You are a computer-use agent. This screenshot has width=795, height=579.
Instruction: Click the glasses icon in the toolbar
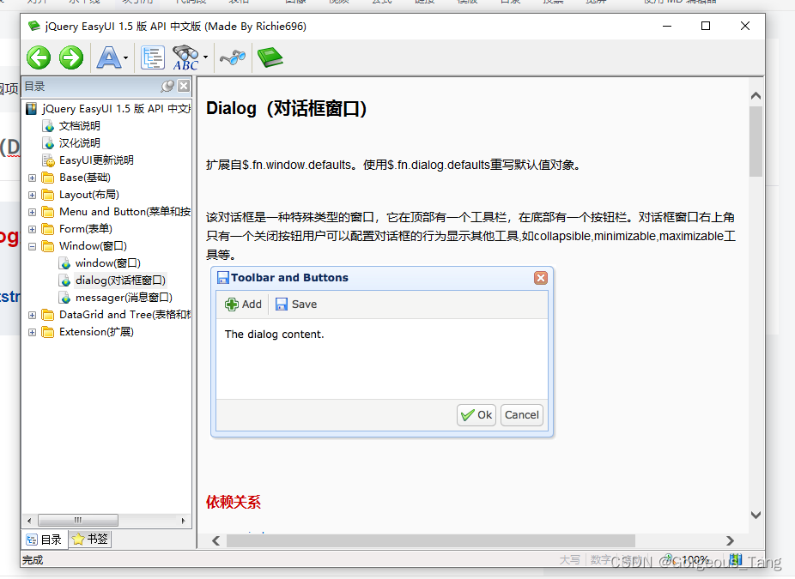233,57
